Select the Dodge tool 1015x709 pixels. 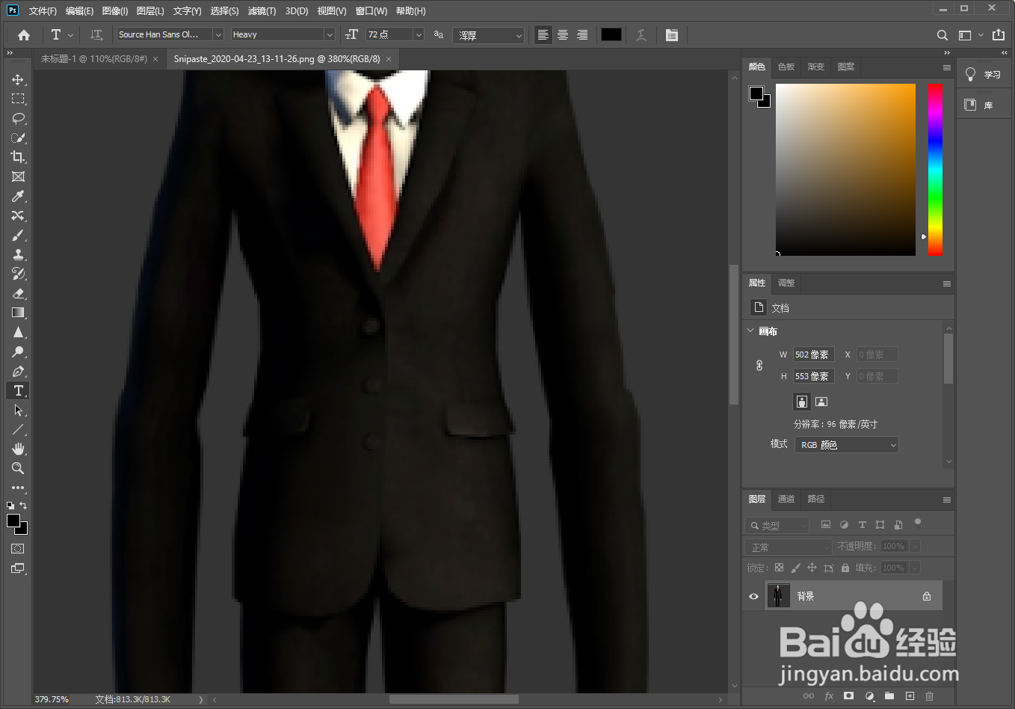pos(18,352)
